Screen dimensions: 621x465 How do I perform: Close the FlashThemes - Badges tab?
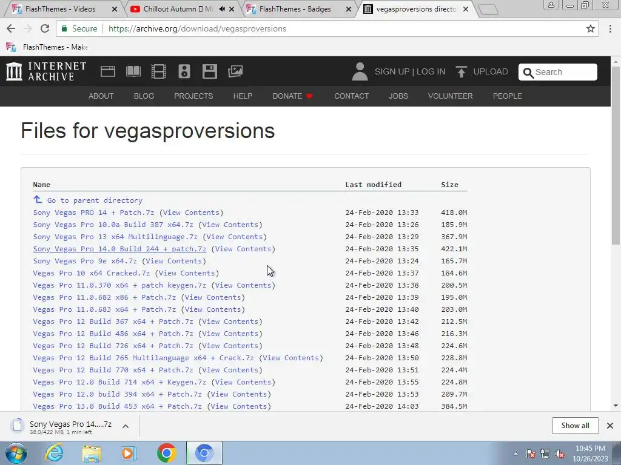(x=349, y=8)
